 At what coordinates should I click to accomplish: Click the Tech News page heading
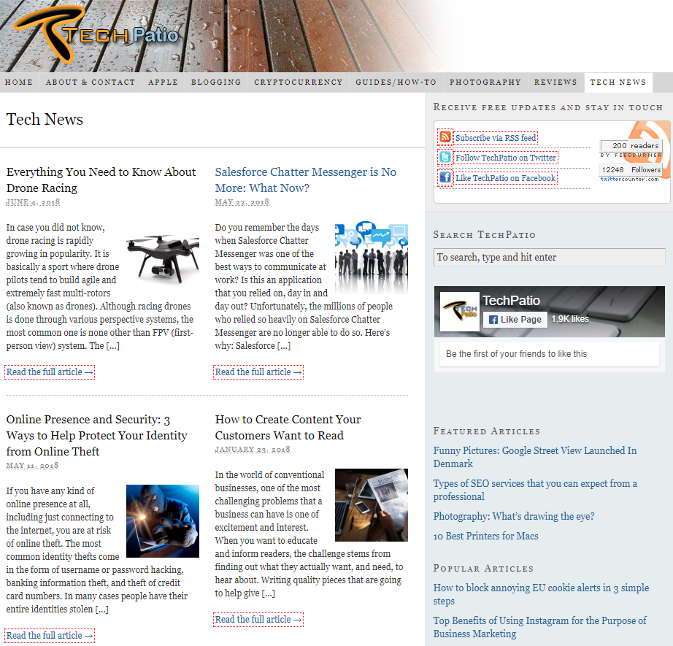point(45,119)
